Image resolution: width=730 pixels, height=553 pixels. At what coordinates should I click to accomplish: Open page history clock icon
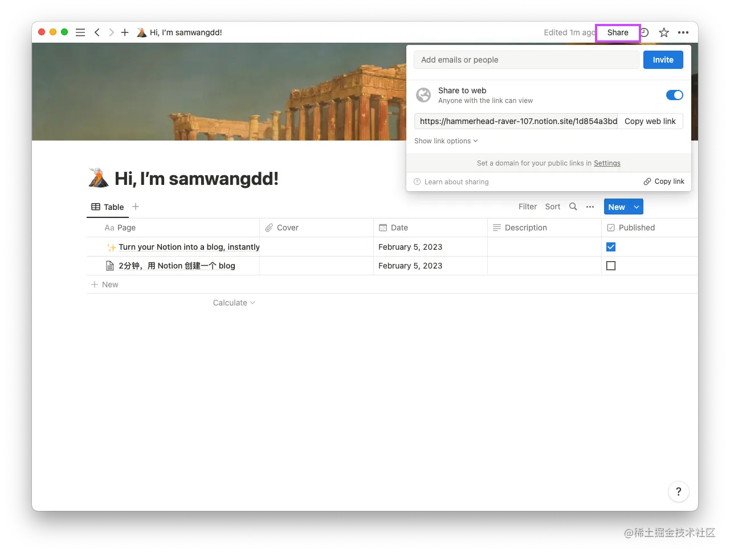tap(645, 32)
